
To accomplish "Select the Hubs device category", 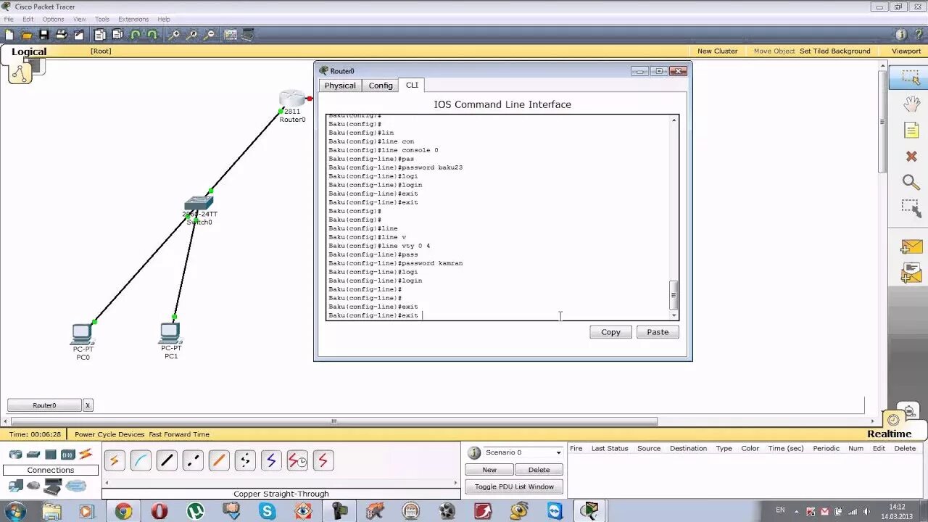I will [x=51, y=455].
